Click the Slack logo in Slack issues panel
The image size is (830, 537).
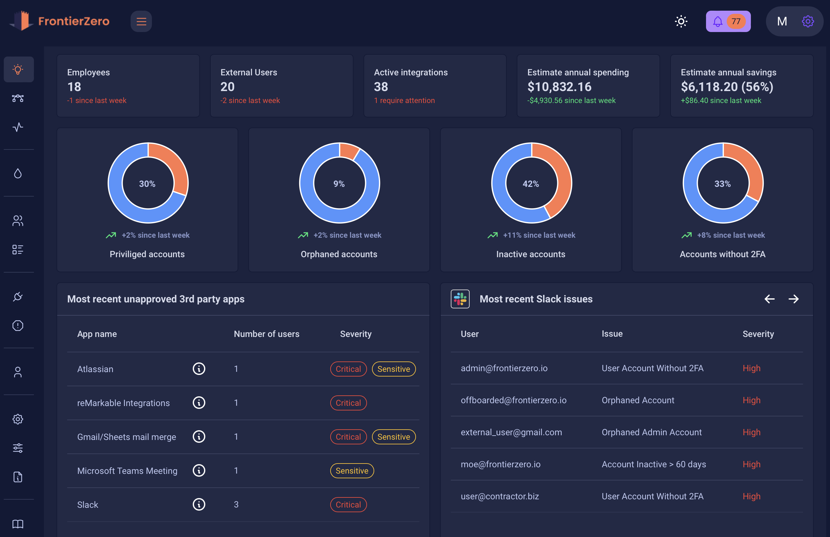(x=460, y=299)
